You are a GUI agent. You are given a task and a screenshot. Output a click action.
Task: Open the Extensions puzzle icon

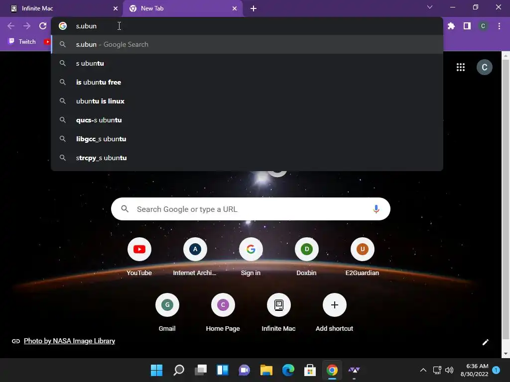pyautogui.click(x=451, y=26)
